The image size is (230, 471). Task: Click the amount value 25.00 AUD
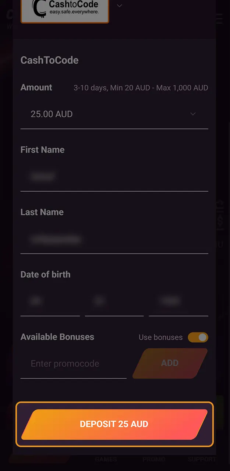(x=52, y=114)
